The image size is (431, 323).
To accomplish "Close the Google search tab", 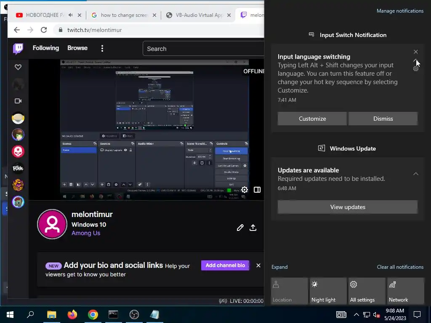I will click(x=154, y=15).
